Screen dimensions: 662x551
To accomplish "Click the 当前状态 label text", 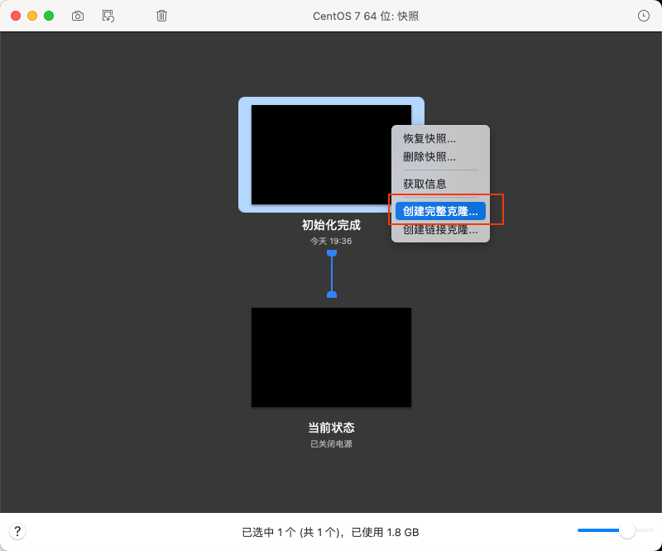I will (x=331, y=428).
